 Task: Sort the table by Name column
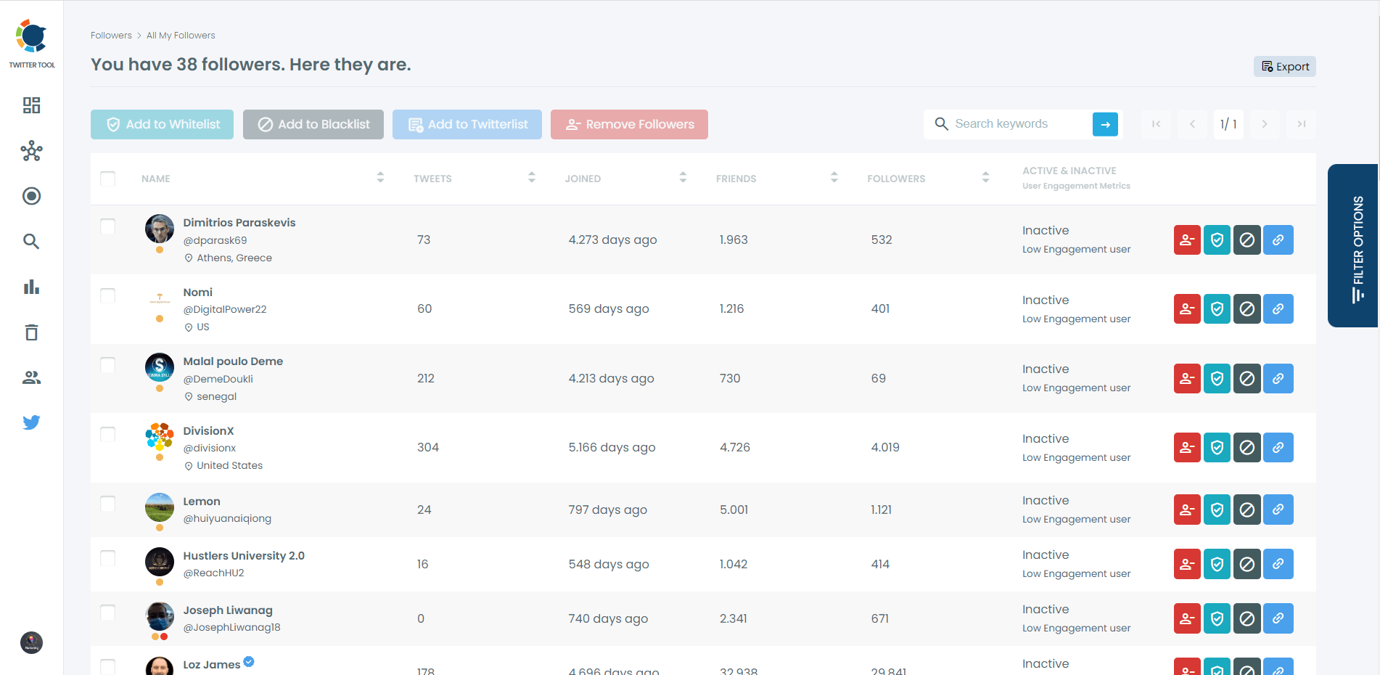click(380, 178)
